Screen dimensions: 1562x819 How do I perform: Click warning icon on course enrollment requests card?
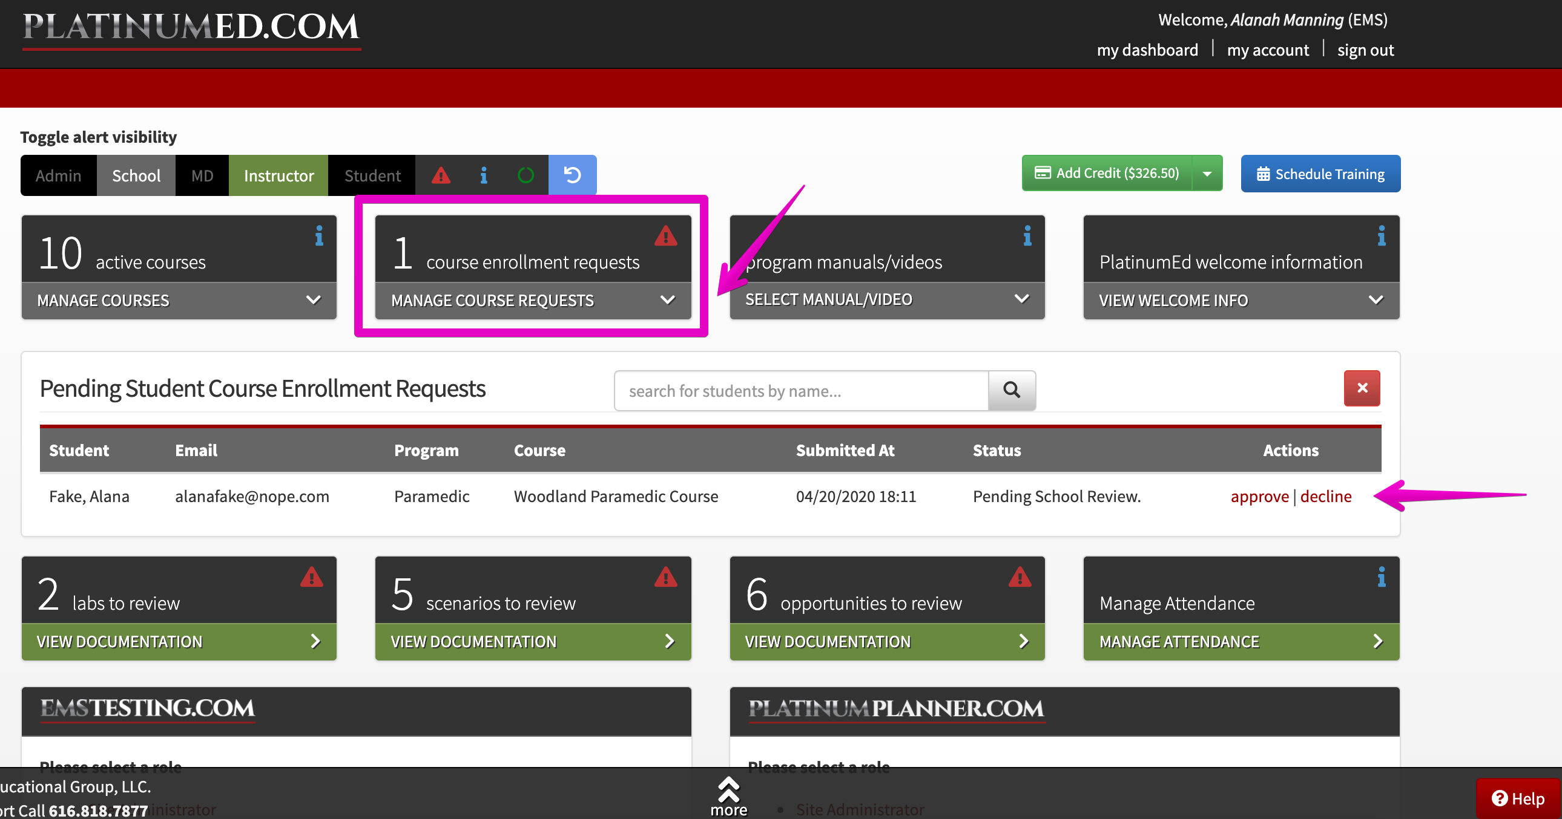[666, 236]
